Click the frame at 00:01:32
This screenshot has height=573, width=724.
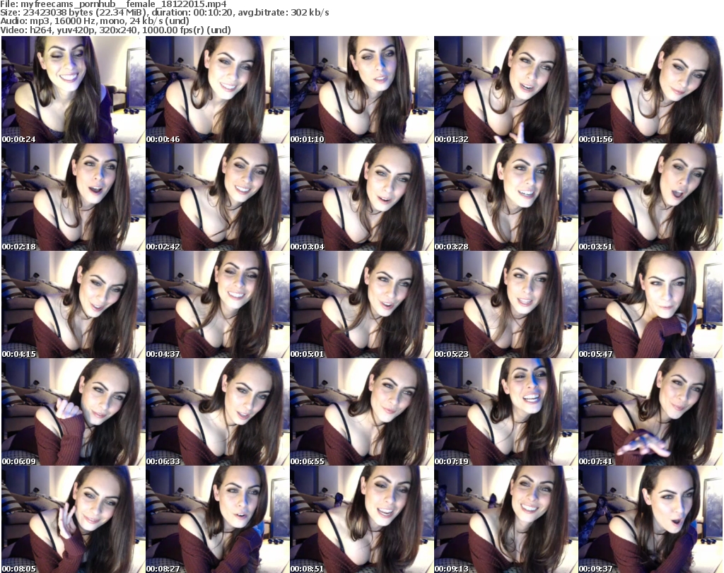point(506,90)
